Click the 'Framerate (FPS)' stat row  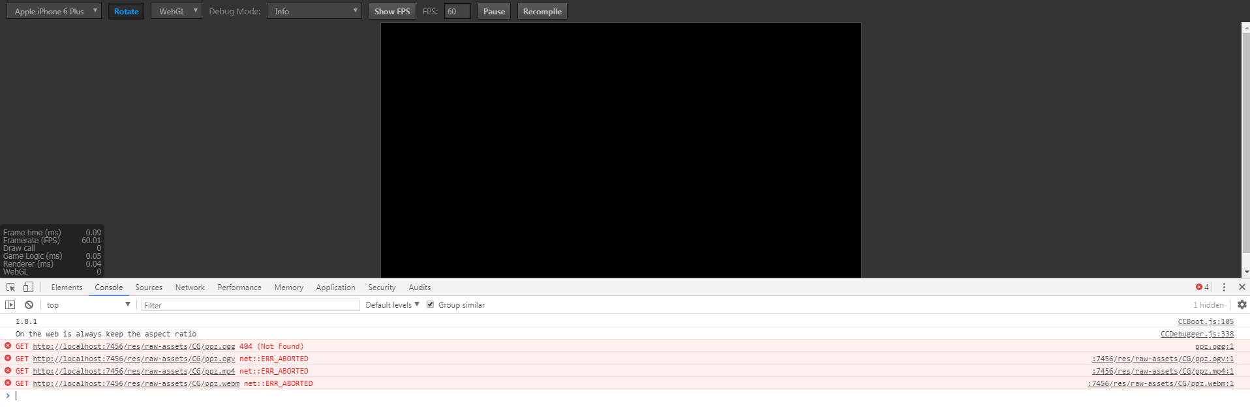pos(52,241)
